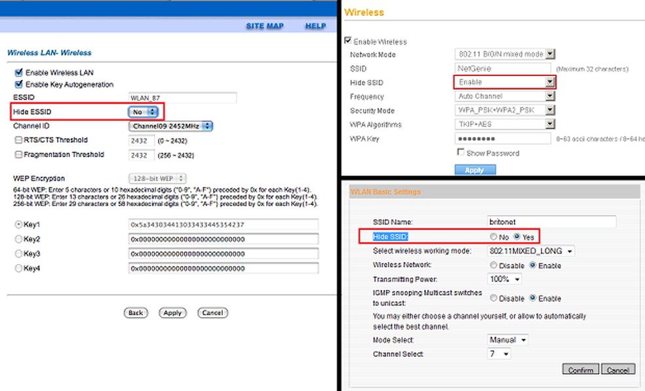Click the ESSID text field
Image resolution: width=645 pixels, height=391 pixels.
pyautogui.click(x=182, y=98)
